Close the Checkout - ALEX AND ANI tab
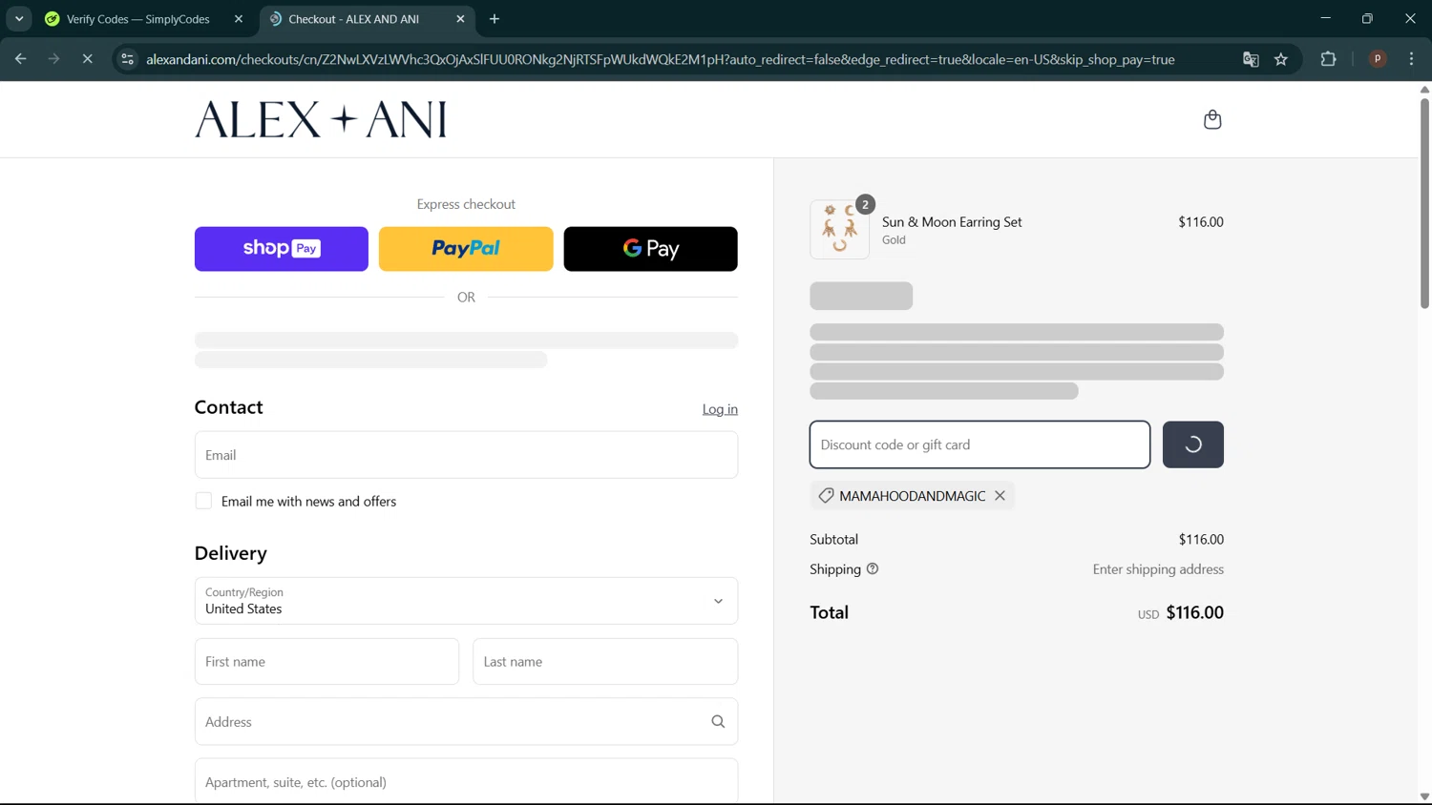1432x805 pixels. pos(460,19)
